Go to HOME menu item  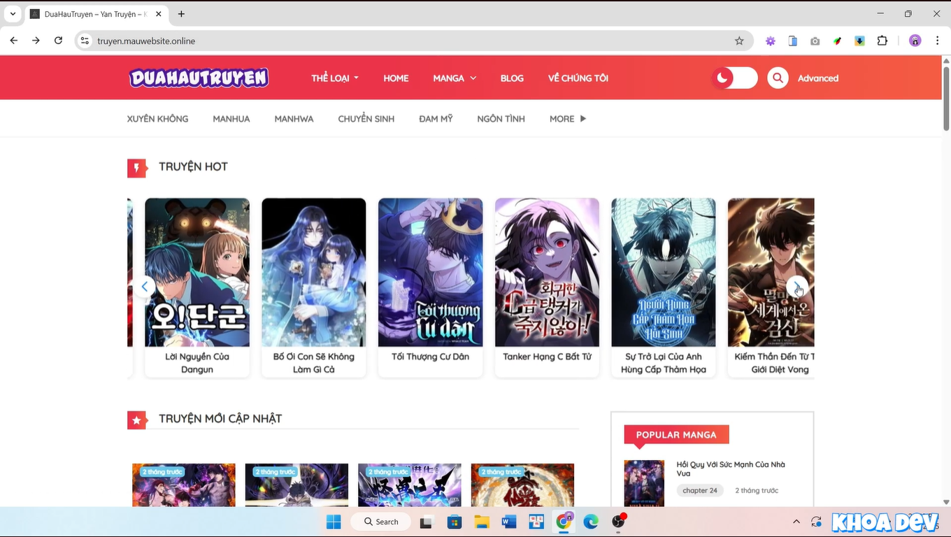[x=396, y=78]
